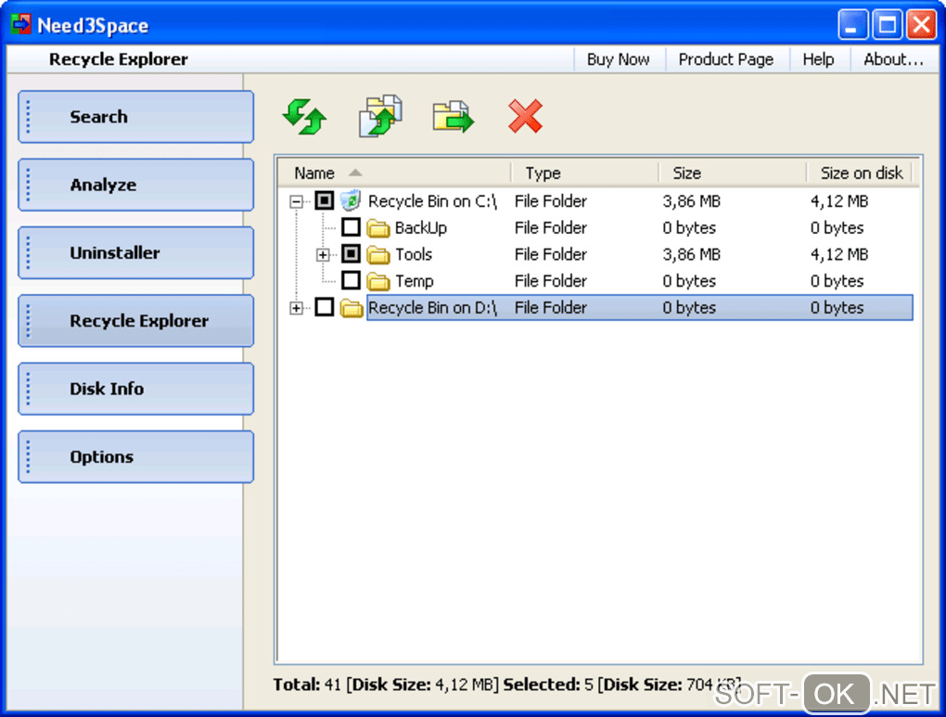Sort by the Size column header
This screenshot has width=946, height=717.
(733, 173)
